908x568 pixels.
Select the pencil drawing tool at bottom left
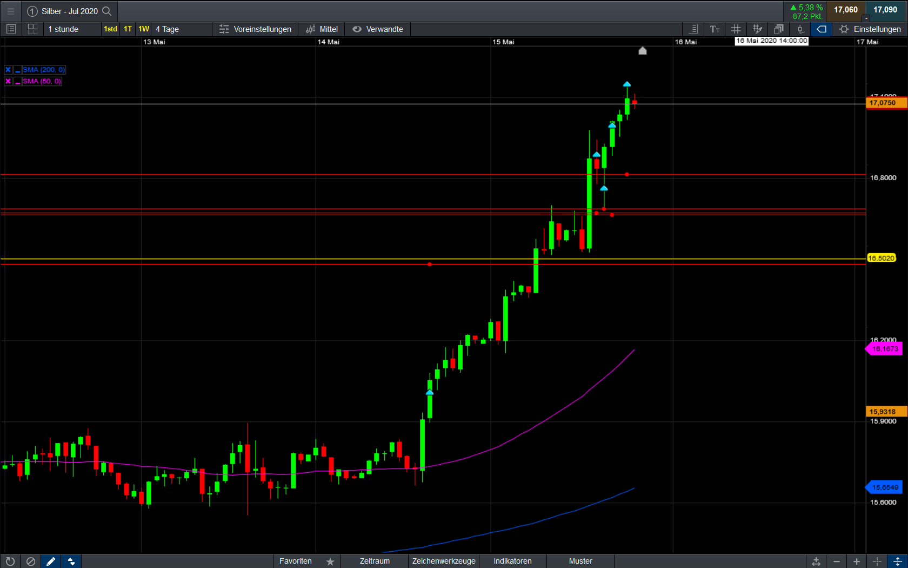point(51,562)
